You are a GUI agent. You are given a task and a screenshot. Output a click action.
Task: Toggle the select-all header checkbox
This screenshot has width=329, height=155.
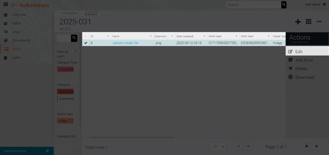86,36
